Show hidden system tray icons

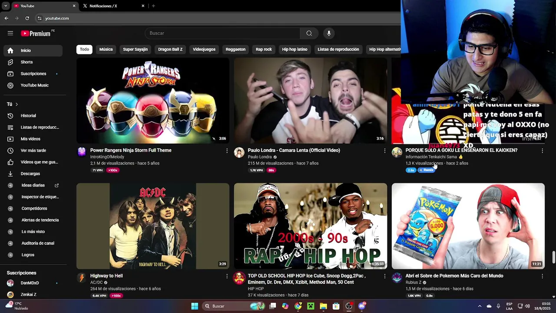coord(480,306)
